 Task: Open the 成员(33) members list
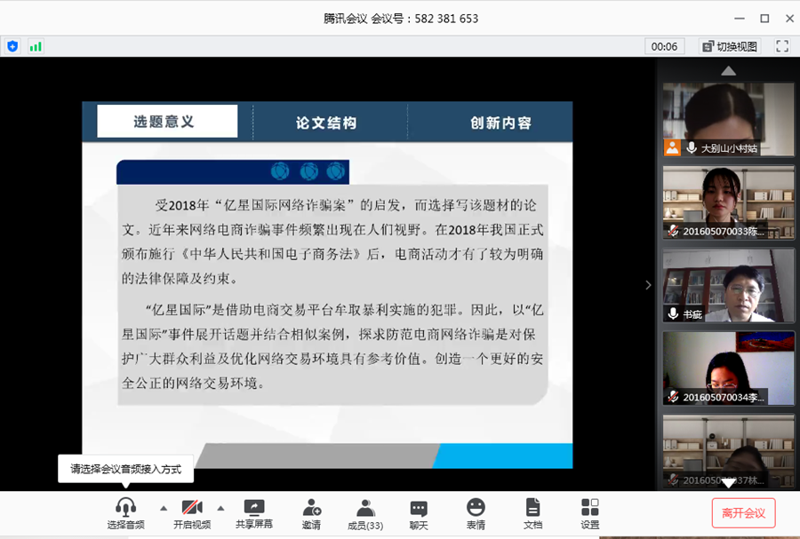365,513
